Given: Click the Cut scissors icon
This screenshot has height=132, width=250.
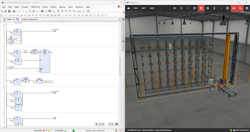Looking at the screenshot, I should click(x=26, y=11).
